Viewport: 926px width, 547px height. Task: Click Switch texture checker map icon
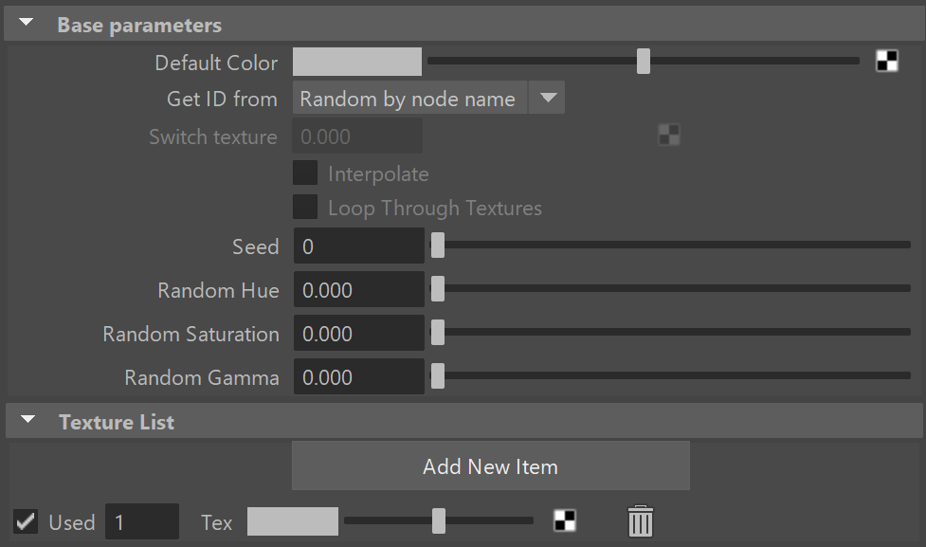click(669, 136)
